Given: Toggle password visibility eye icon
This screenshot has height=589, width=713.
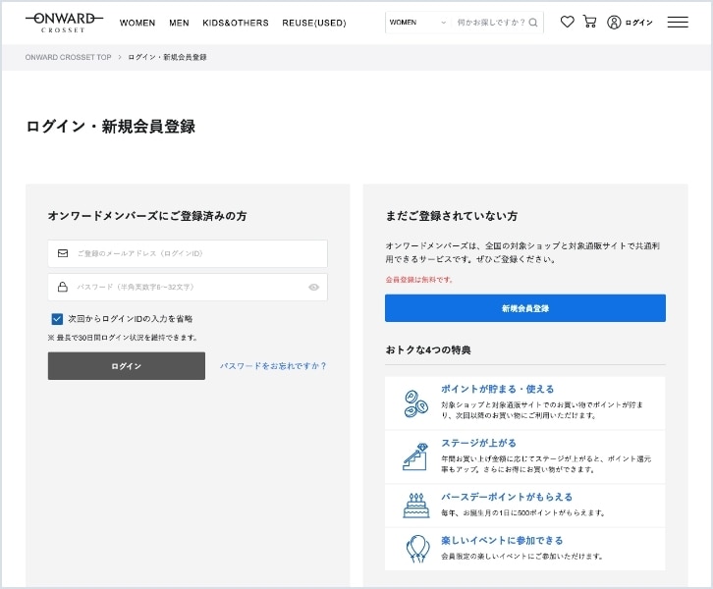Looking at the screenshot, I should pyautogui.click(x=313, y=288).
